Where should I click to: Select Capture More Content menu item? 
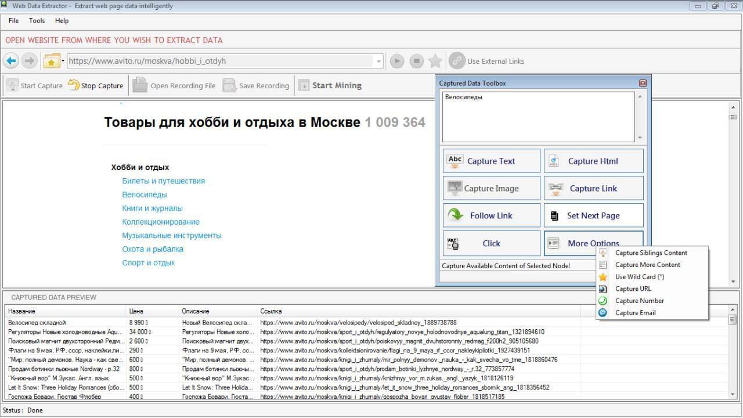(652, 265)
